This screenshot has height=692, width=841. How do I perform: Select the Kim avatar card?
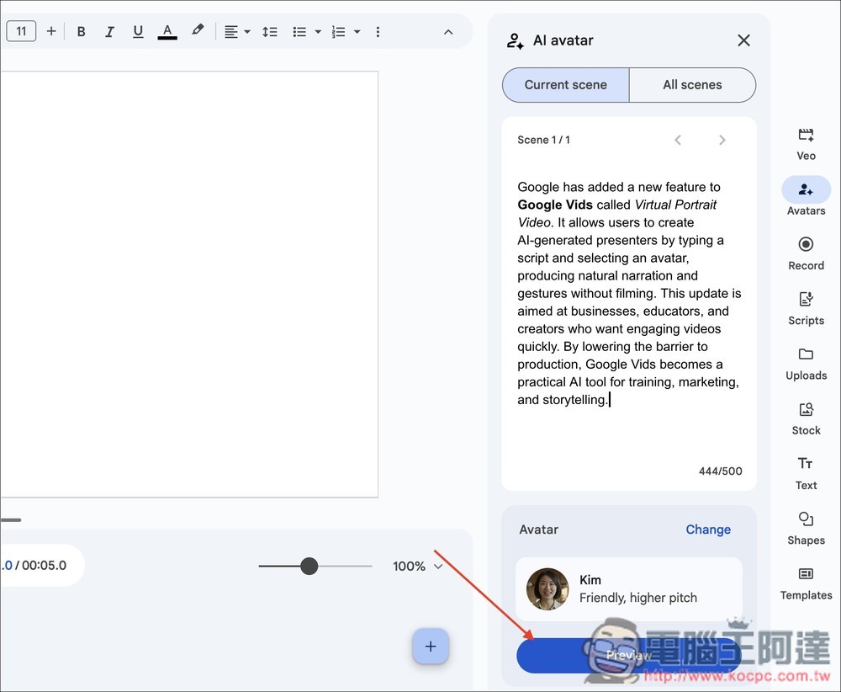click(629, 589)
